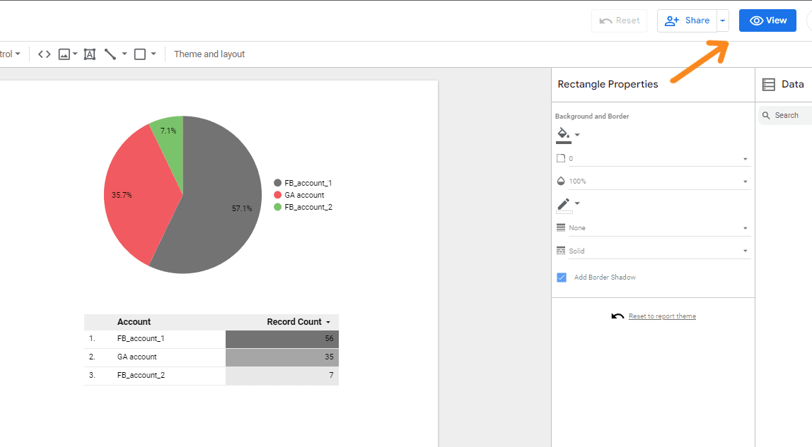Click the Background and Border section label

coord(592,117)
